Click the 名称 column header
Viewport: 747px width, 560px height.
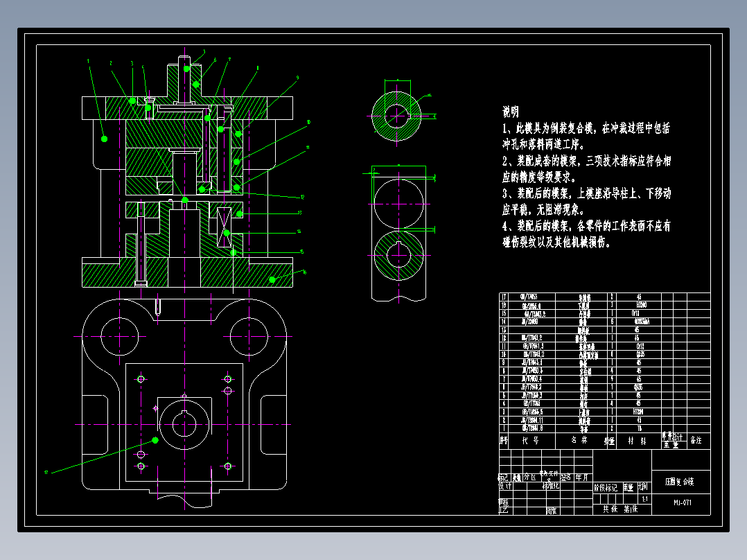580,441
